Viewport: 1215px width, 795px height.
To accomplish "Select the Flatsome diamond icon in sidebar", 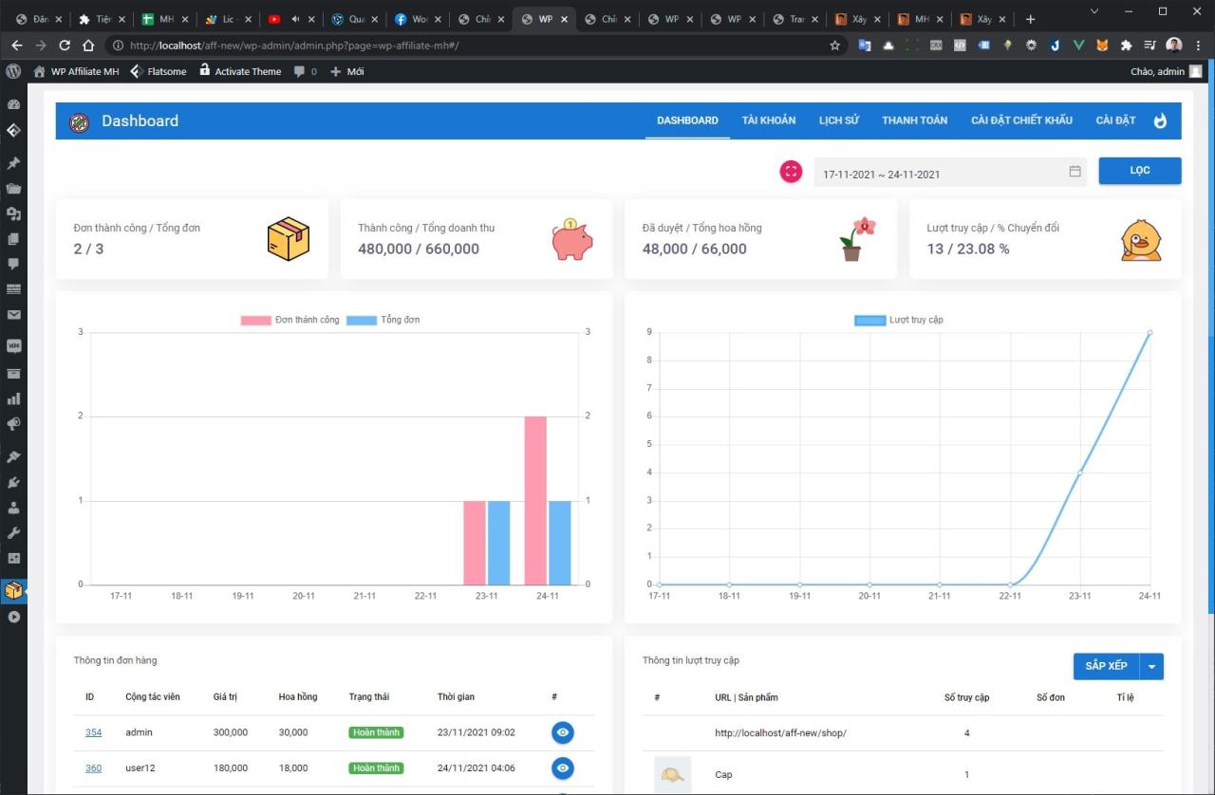I will [13, 131].
